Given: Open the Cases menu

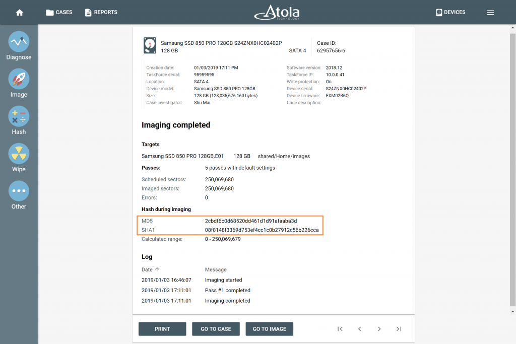Looking at the screenshot, I should pyautogui.click(x=59, y=12).
